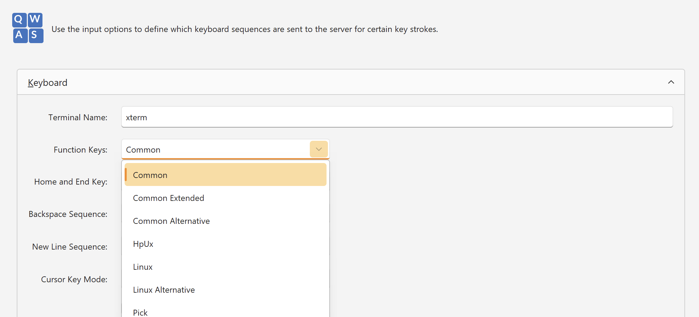
Task: Click the input options description text
Action: coord(244,29)
